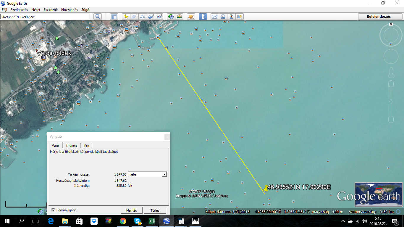Select the Add Polygon tool
Viewport: 404px width, 227px height.
pyautogui.click(x=135, y=17)
